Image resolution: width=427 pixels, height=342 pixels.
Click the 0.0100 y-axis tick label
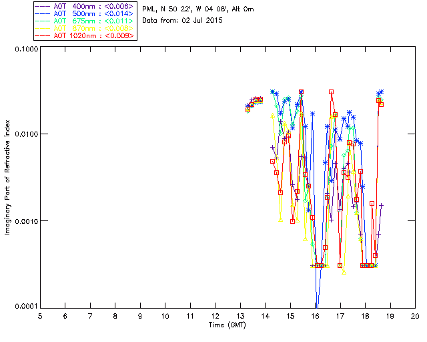[25, 135]
